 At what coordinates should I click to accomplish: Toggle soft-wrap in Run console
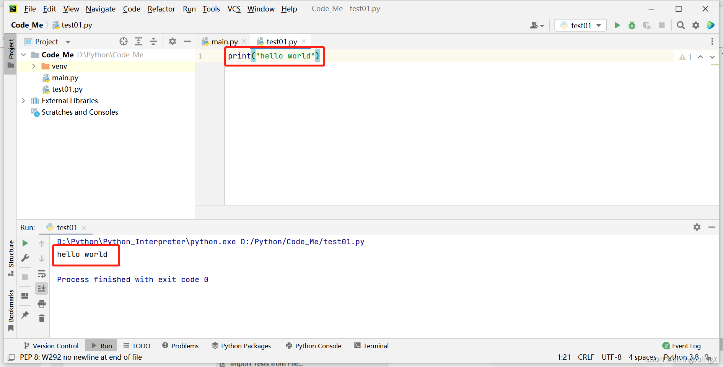coord(42,274)
